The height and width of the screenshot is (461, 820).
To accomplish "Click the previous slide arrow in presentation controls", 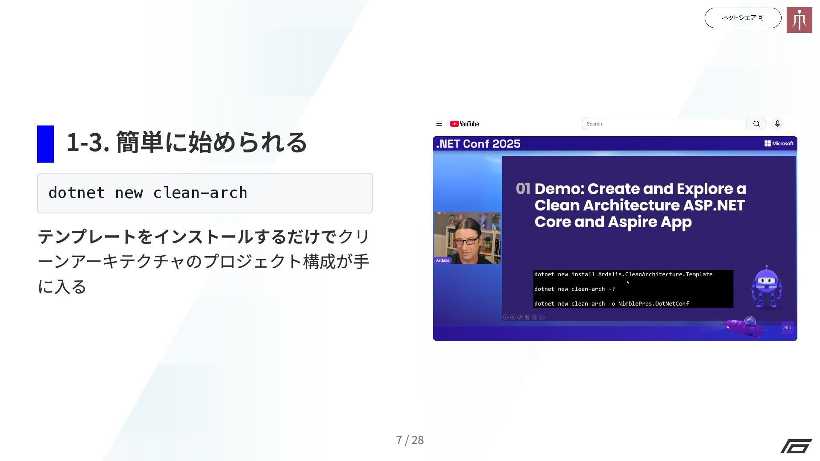I will point(506,317).
